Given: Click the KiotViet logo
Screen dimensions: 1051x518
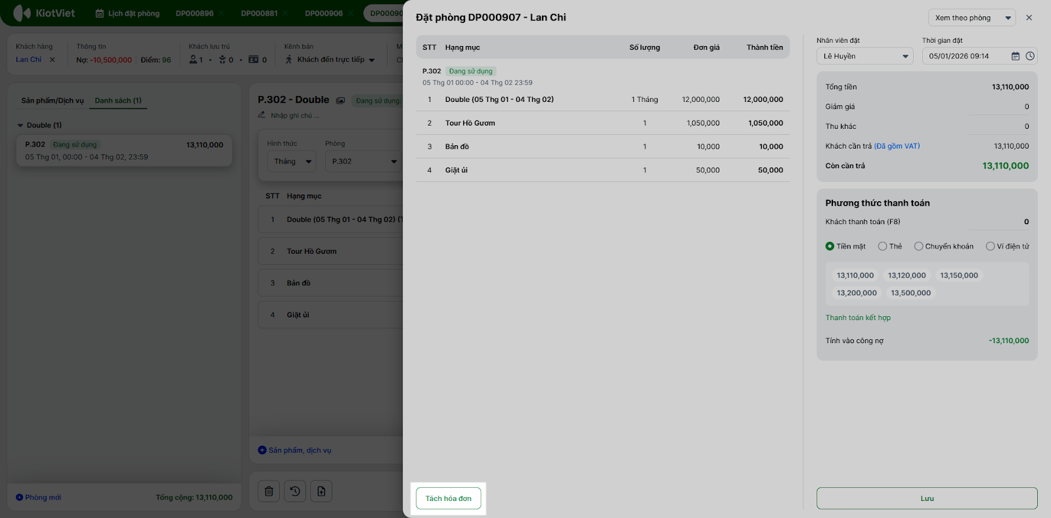Looking at the screenshot, I should tap(45, 13).
